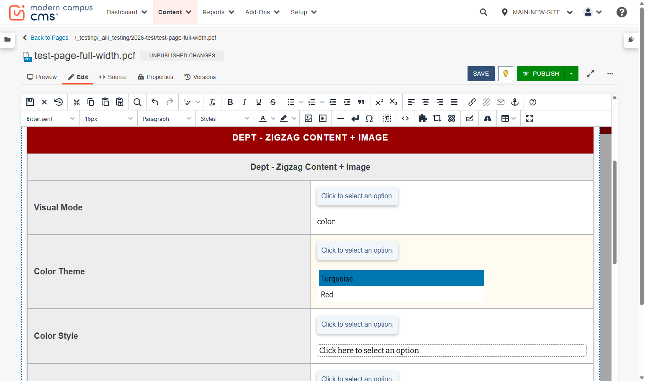Image resolution: width=645 pixels, height=381 pixels.
Task: Open the Publish options dropdown arrow
Action: point(571,74)
